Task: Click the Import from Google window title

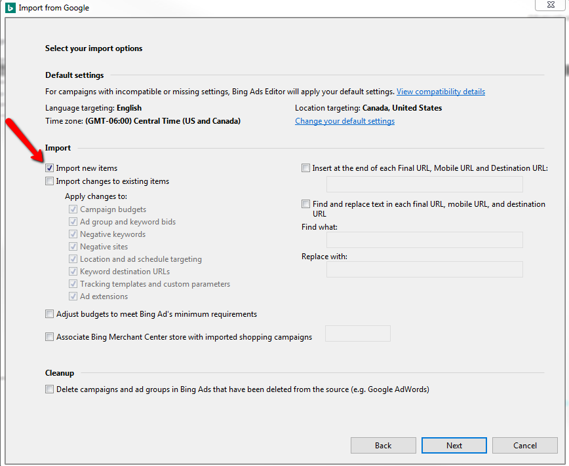Action: click(54, 8)
